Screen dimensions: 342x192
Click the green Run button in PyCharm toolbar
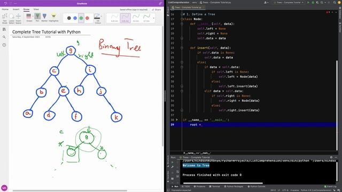[308, 2]
